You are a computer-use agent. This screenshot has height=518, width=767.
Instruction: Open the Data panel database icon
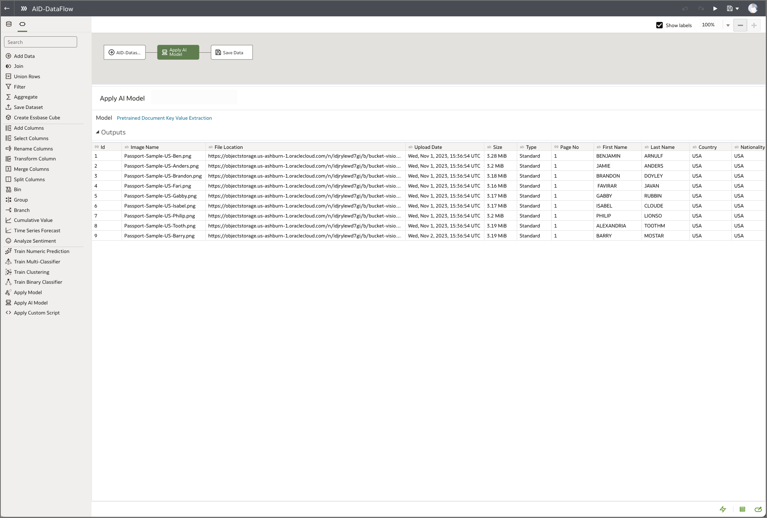point(8,24)
